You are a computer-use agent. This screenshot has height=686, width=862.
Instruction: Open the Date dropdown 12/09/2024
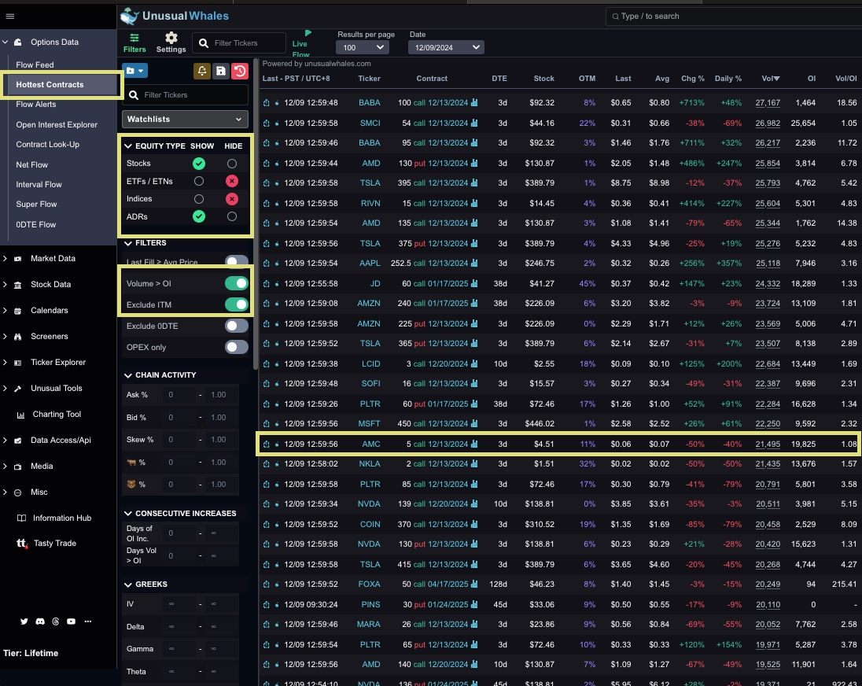[x=446, y=48]
